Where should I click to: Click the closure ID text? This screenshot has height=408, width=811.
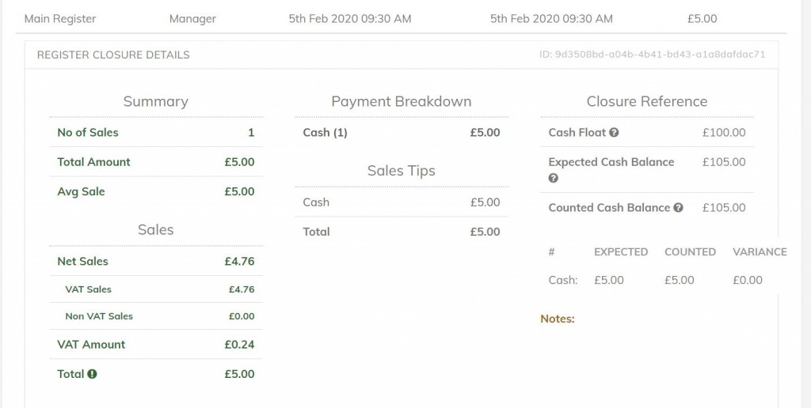click(652, 55)
